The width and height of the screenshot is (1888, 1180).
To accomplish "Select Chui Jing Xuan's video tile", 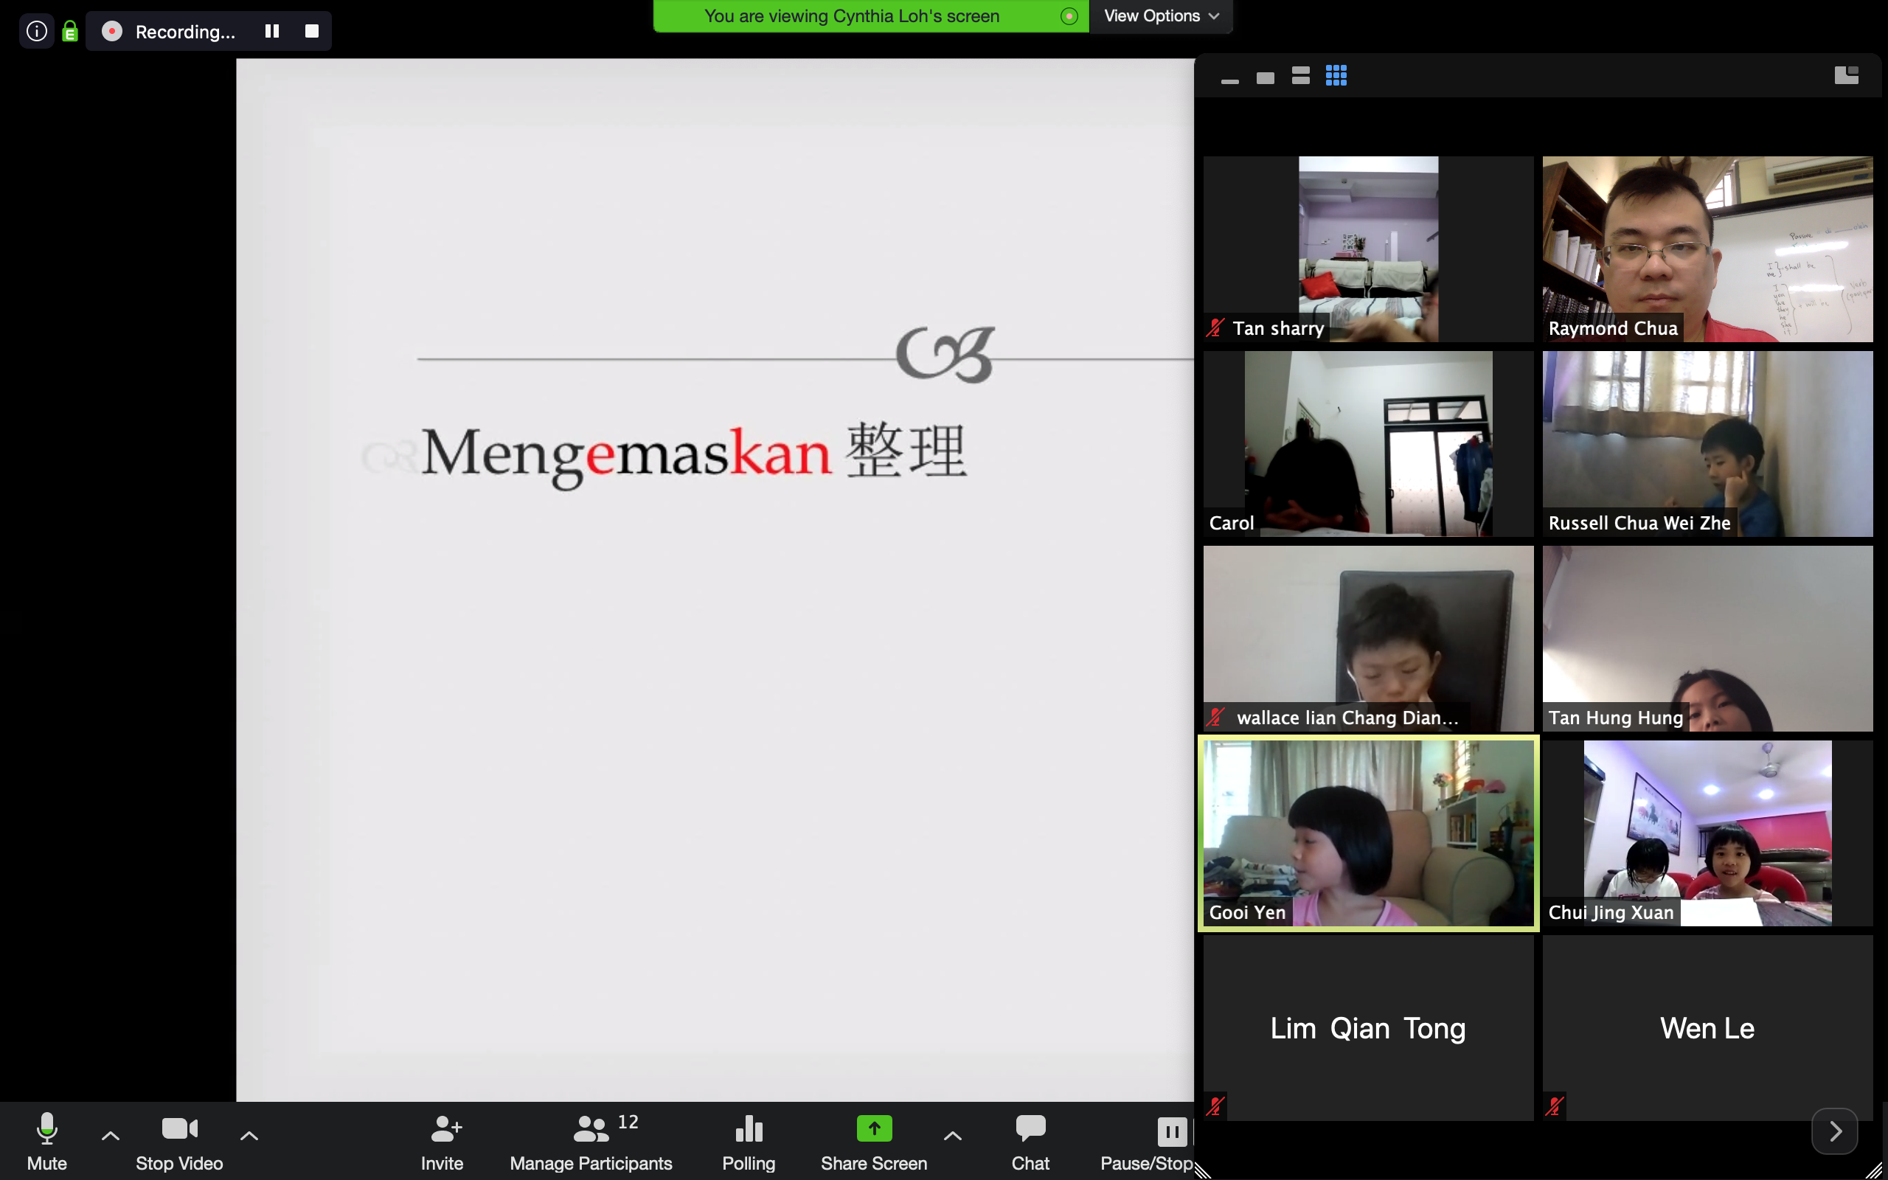I will click(1708, 833).
